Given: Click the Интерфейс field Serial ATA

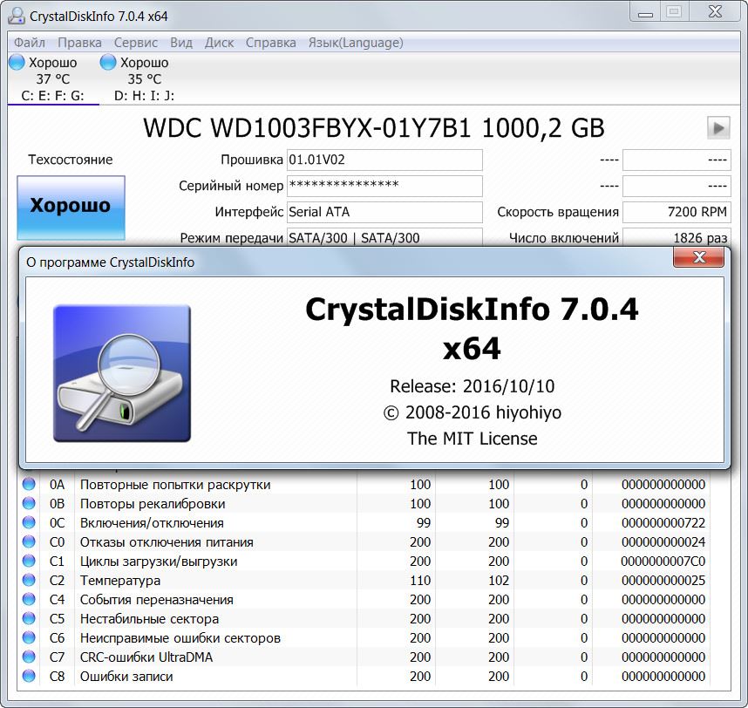Looking at the screenshot, I should click(x=384, y=212).
